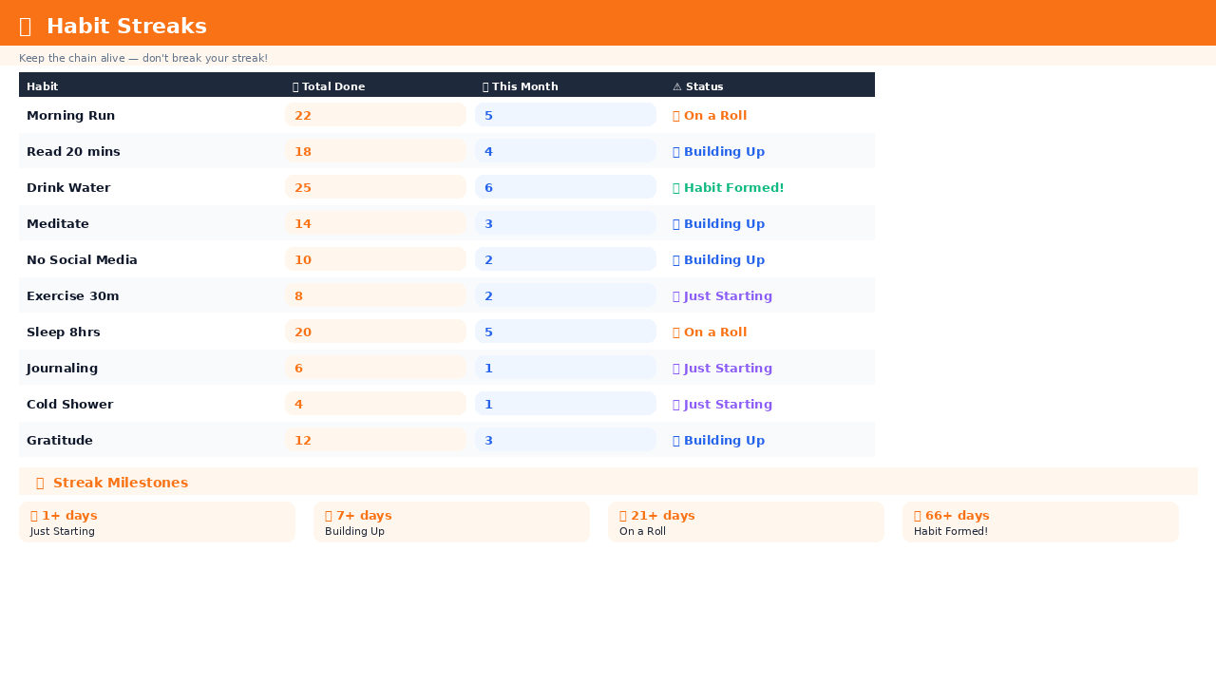This screenshot has width=1216, height=684.
Task: Click the Habit Streaks page title
Action: coord(126,27)
